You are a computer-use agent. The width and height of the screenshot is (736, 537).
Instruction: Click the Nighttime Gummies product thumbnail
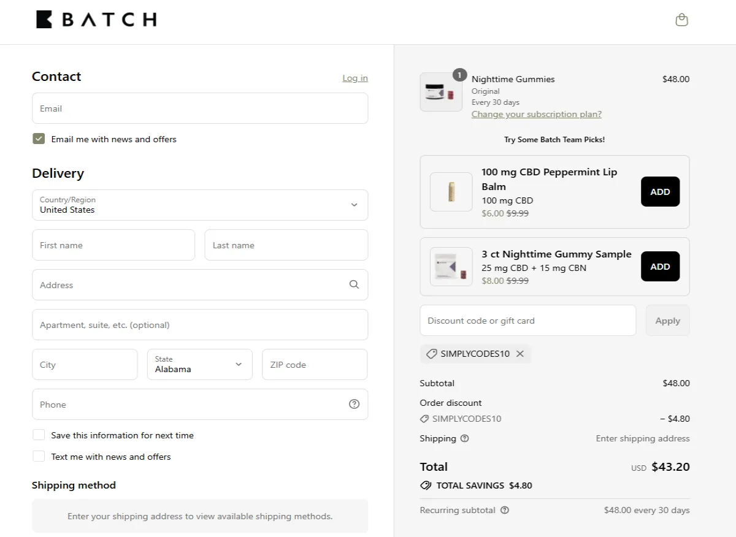(440, 92)
